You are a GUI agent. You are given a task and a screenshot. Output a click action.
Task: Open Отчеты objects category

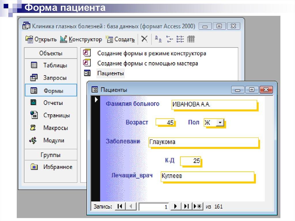click(x=53, y=103)
